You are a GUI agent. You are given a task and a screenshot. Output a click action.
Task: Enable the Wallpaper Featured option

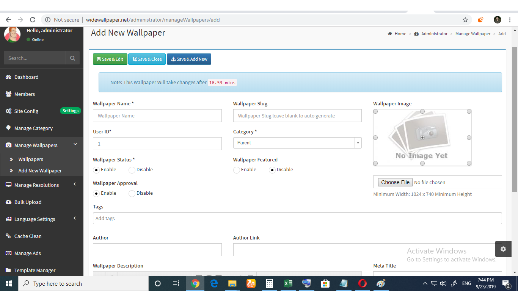[x=237, y=170]
